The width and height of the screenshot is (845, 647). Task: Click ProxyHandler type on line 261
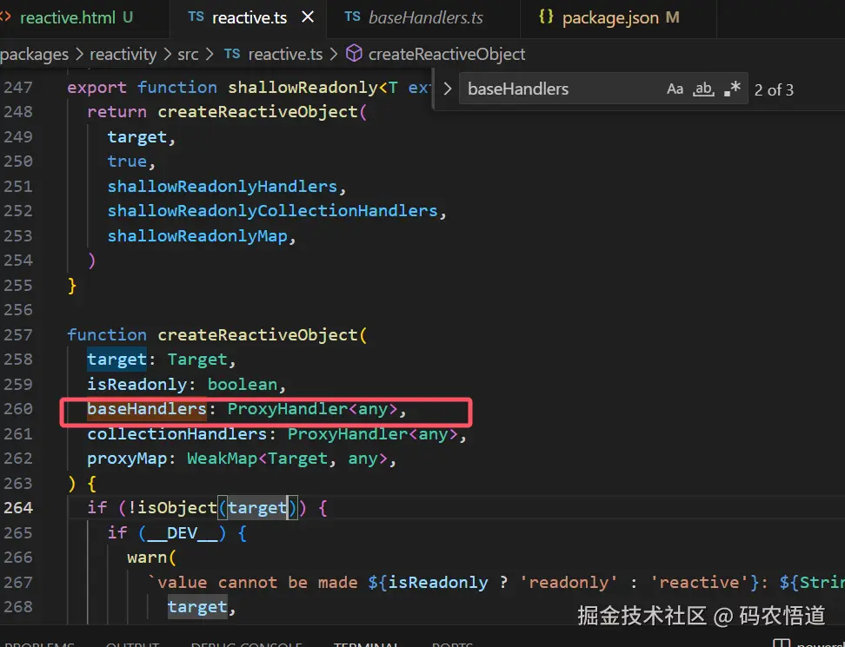(347, 434)
